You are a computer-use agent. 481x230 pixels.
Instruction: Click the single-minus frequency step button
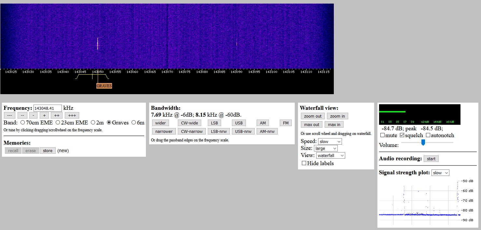33,115
